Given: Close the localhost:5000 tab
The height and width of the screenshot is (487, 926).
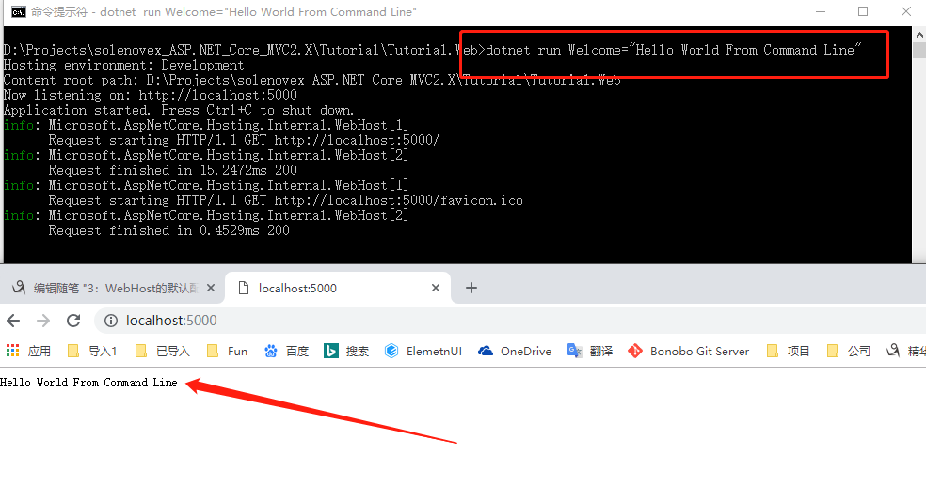Looking at the screenshot, I should tap(436, 288).
